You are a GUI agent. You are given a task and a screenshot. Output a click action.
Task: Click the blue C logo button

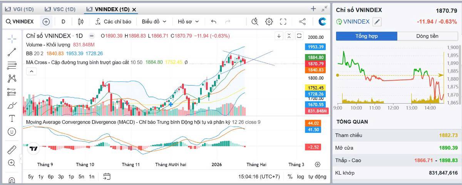322,21
